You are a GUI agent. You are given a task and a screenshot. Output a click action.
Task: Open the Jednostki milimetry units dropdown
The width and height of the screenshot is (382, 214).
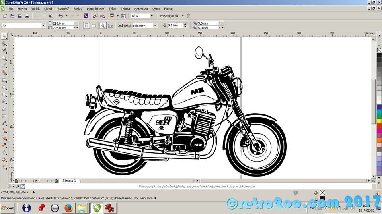point(155,25)
